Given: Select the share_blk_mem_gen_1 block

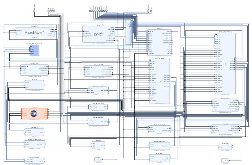Looking at the screenshot, I should coord(34,161).
